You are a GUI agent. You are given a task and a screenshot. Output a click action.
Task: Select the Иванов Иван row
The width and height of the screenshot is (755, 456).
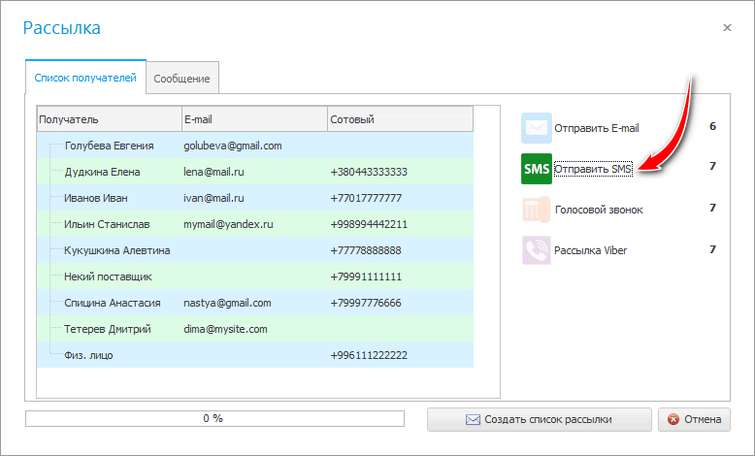pos(255,198)
